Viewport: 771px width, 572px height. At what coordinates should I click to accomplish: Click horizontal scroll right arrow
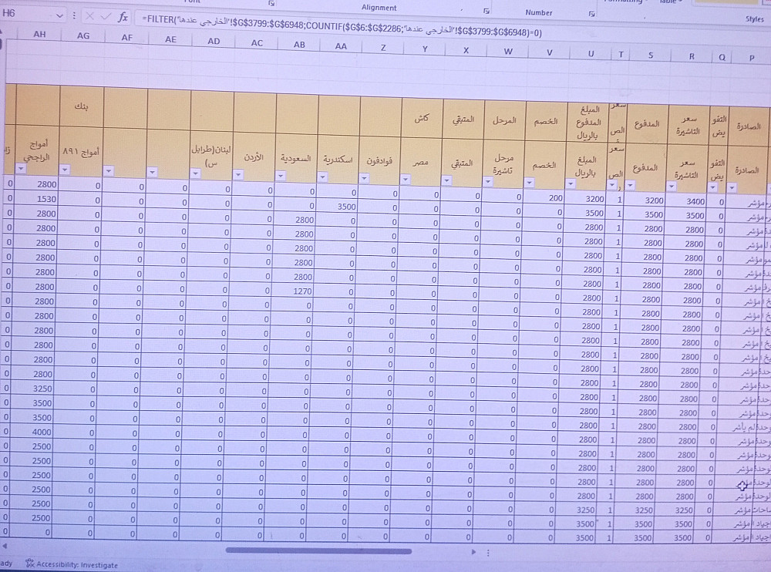pyautogui.click(x=473, y=552)
